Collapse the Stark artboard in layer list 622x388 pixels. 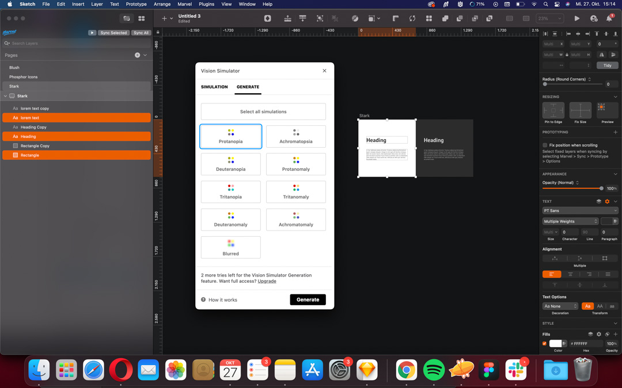[x=6, y=96]
